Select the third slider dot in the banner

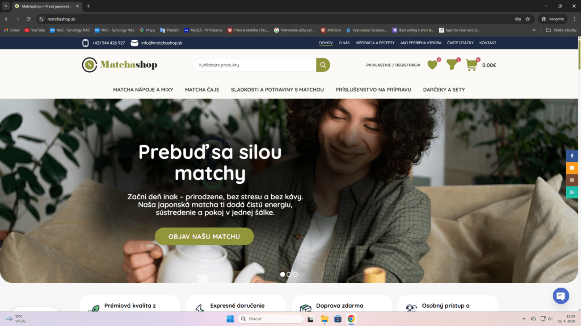(x=295, y=274)
